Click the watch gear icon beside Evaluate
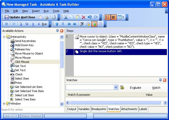Viewport: 169px width, 120px height. click(122, 87)
